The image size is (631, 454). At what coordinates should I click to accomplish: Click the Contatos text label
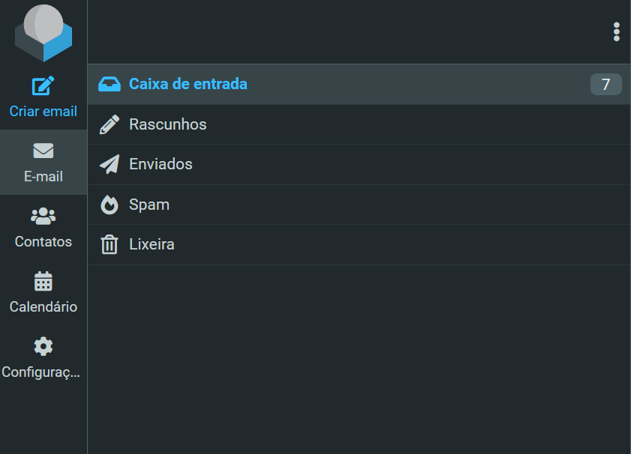(44, 242)
